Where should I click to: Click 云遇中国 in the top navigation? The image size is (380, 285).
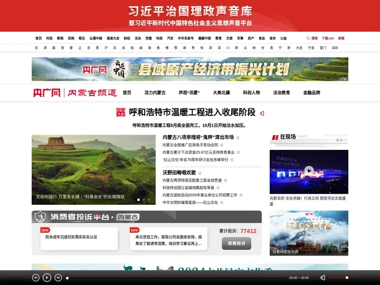(x=96, y=39)
